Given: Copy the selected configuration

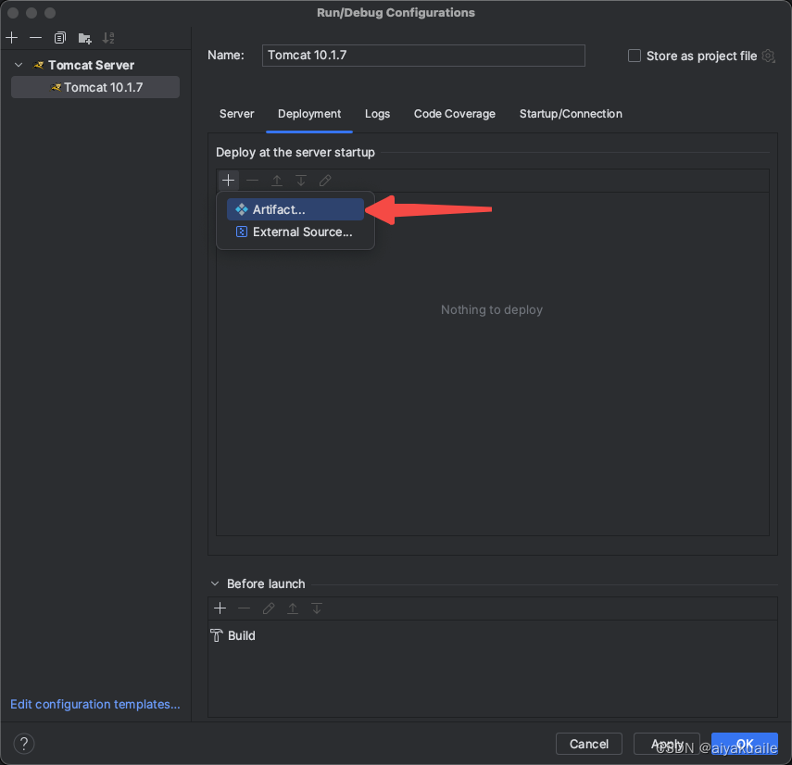Looking at the screenshot, I should [59, 37].
